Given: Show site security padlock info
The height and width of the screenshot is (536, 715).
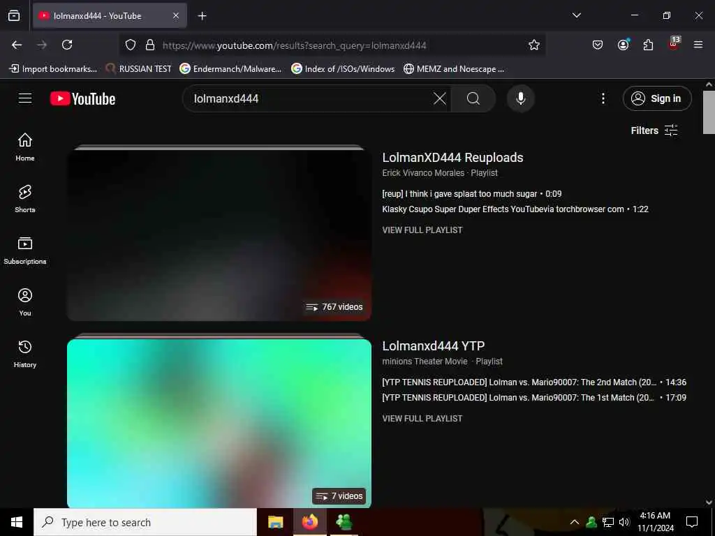Looking at the screenshot, I should click(149, 45).
